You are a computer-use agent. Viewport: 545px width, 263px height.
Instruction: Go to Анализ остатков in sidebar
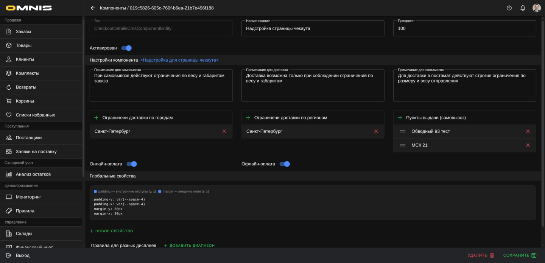(x=33, y=174)
